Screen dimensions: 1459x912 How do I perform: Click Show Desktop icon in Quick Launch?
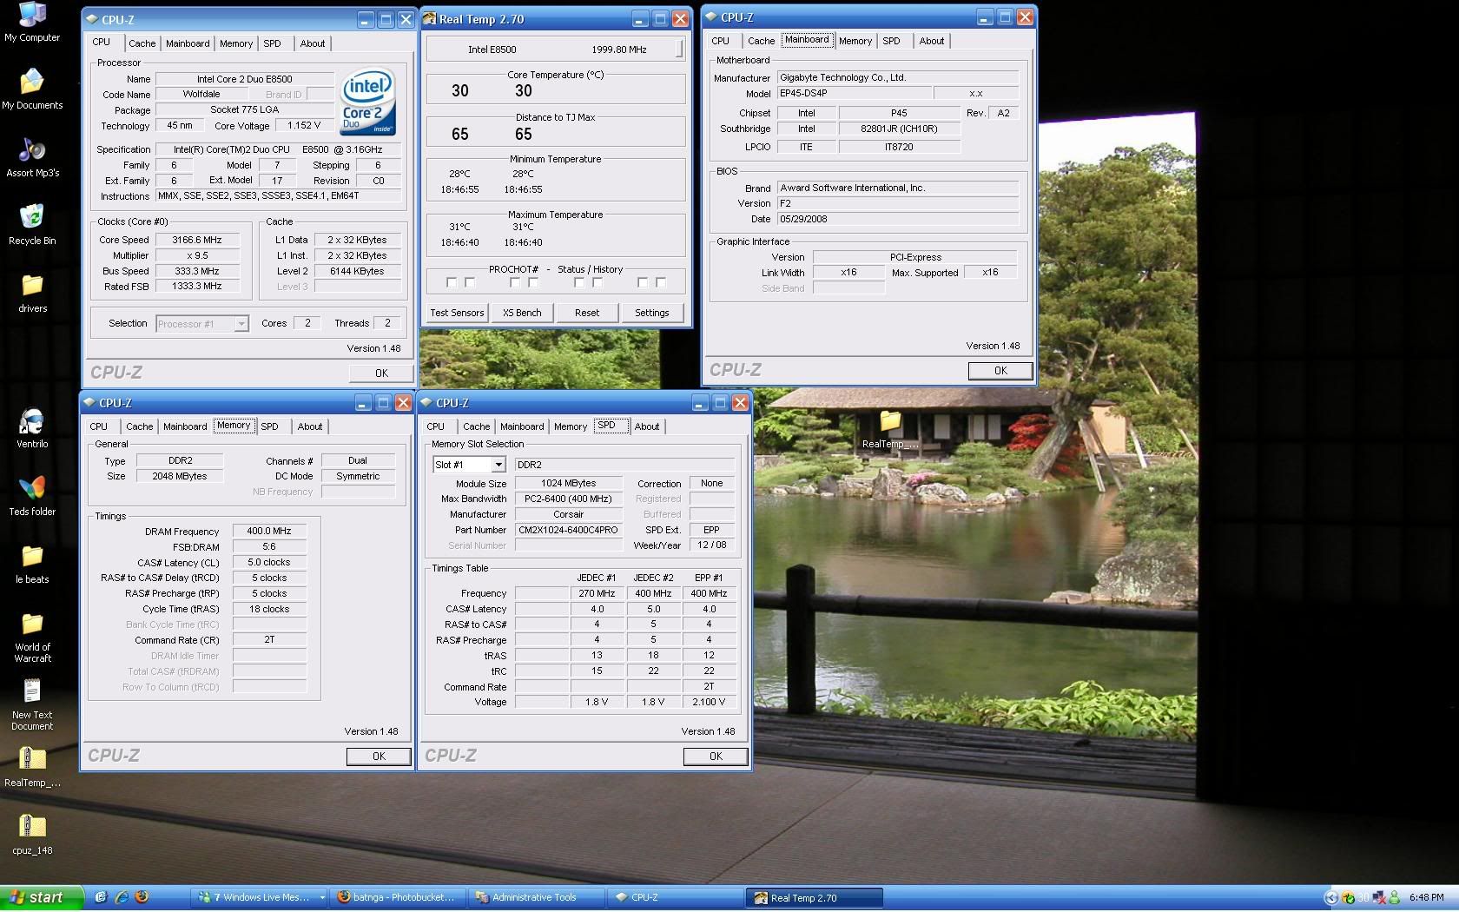click(102, 897)
